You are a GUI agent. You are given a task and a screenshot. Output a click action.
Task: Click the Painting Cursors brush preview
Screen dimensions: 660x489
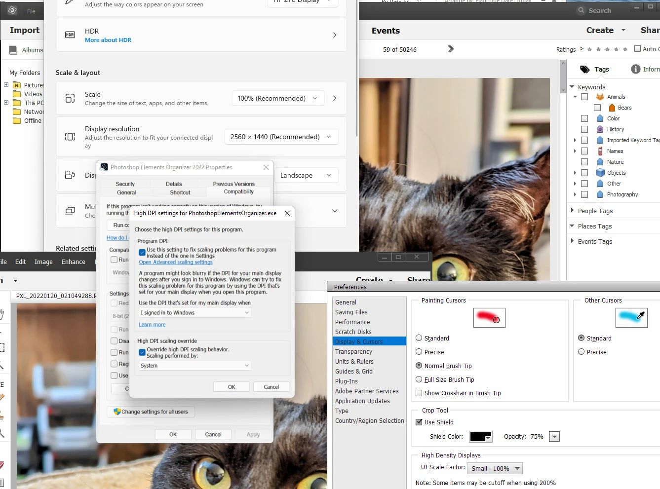489,318
